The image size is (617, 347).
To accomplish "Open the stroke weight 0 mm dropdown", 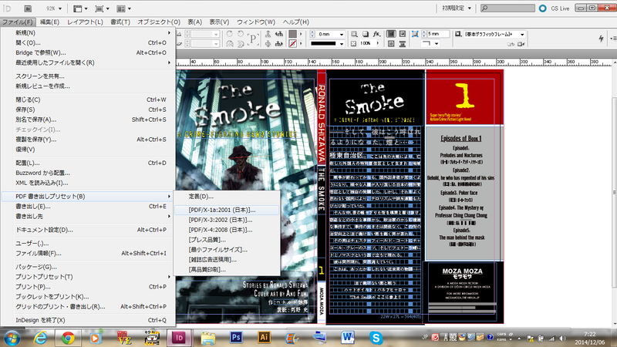I will tap(342, 34).
